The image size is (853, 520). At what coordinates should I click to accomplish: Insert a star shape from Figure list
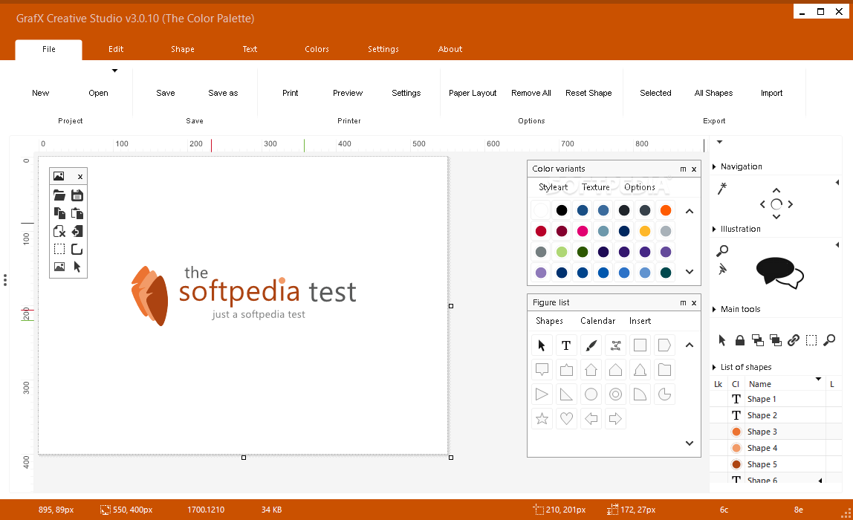[x=542, y=419]
